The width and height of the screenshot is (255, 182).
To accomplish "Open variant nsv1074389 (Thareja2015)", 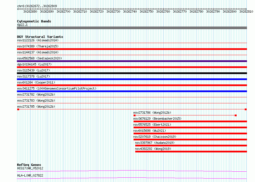I will coord(38,46).
